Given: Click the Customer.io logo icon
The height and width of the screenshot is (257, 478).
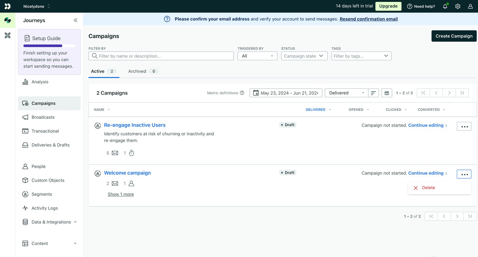Looking at the screenshot, I should 8,6.
